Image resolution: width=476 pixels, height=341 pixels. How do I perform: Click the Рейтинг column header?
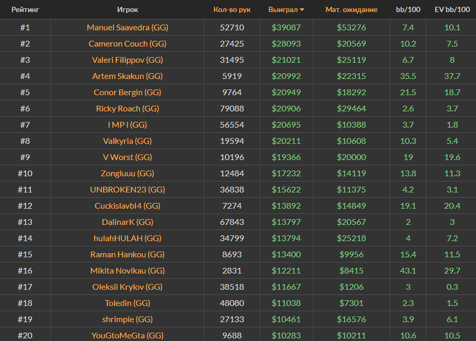click(25, 9)
